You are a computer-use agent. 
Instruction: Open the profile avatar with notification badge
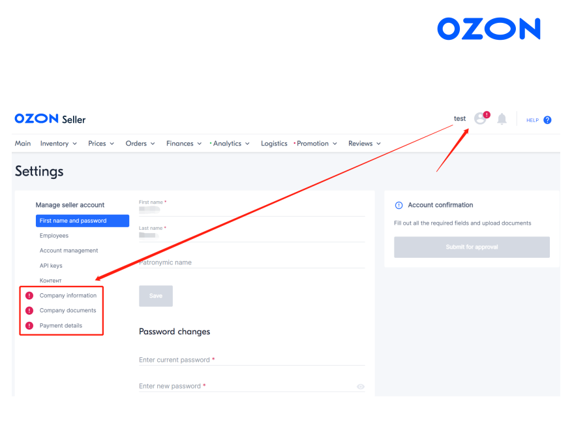click(480, 118)
